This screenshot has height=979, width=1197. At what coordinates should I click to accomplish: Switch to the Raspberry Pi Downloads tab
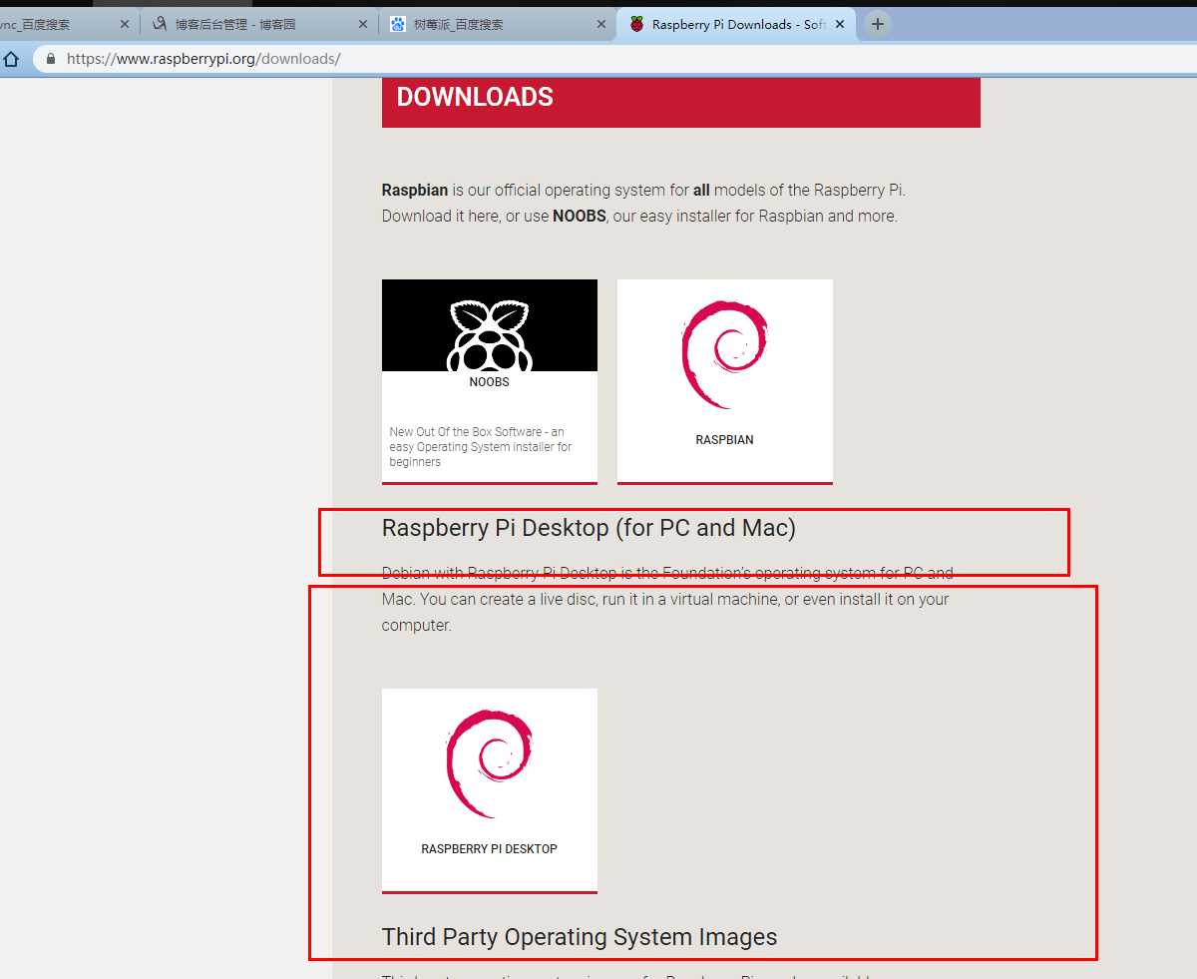pos(738,24)
